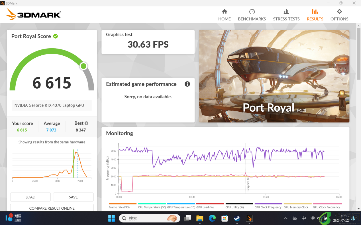Click the Graphics test marker on the chart

(248, 184)
